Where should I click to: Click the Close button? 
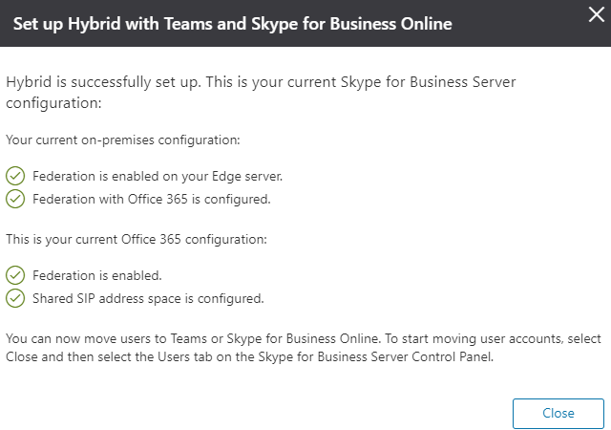(558, 413)
